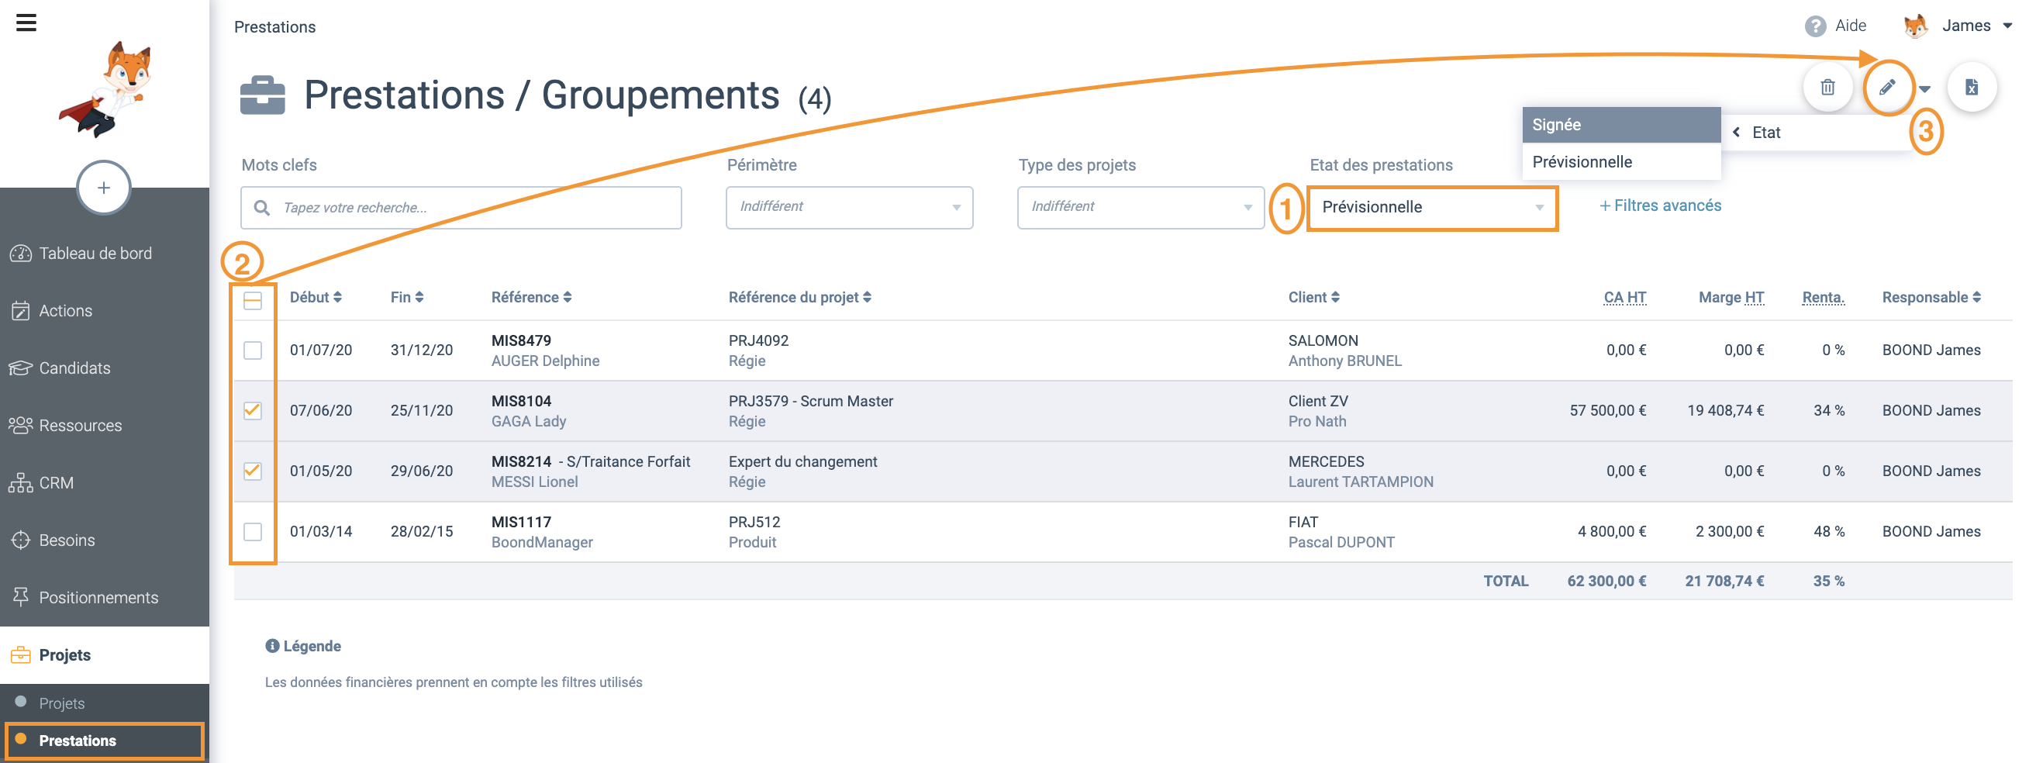The height and width of the screenshot is (763, 2036).
Task: Click the CRM hierarchy icon
Action: pos(21,483)
